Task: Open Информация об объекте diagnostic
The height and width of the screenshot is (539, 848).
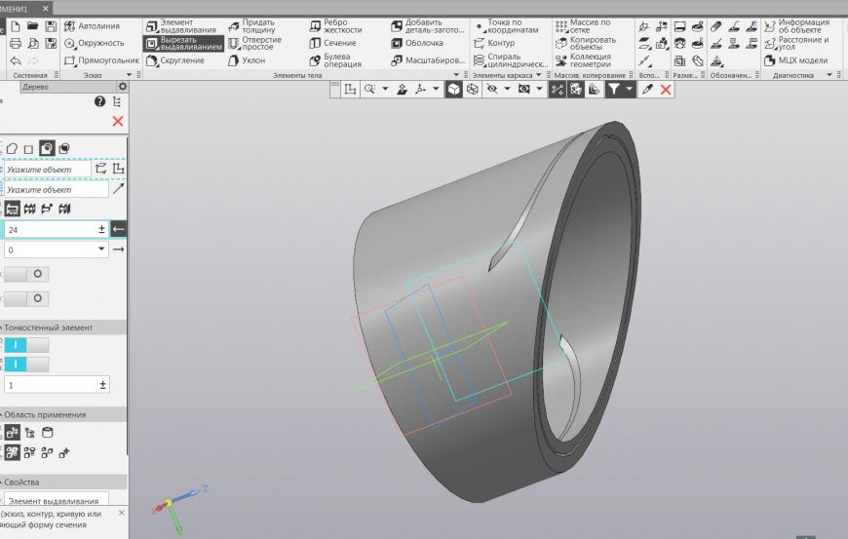Action: pyautogui.click(x=796, y=26)
